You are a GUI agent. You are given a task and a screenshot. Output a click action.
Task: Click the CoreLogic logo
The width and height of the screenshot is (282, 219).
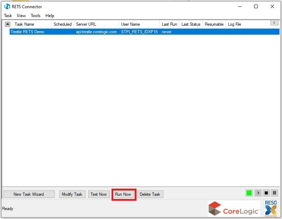pyautogui.click(x=234, y=209)
